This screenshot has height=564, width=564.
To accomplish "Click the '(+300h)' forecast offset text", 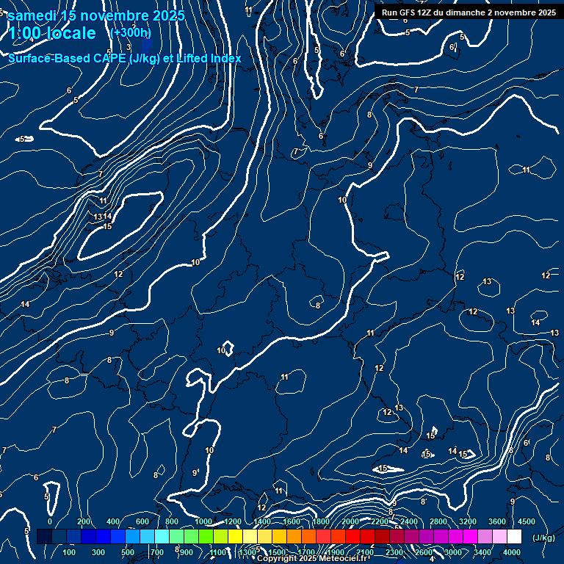I will pyautogui.click(x=130, y=33).
